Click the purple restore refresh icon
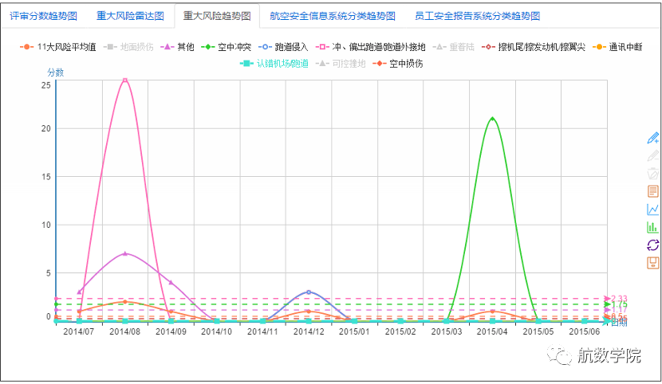The height and width of the screenshot is (384, 662). coord(652,245)
